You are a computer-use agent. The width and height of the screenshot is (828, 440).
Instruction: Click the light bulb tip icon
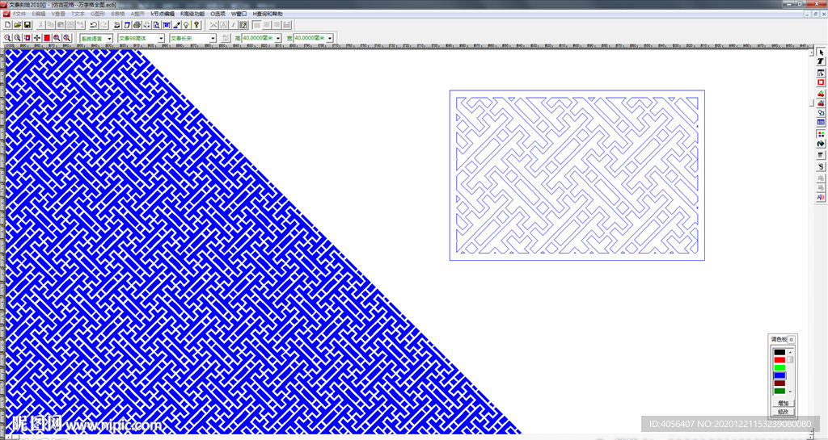click(187, 25)
